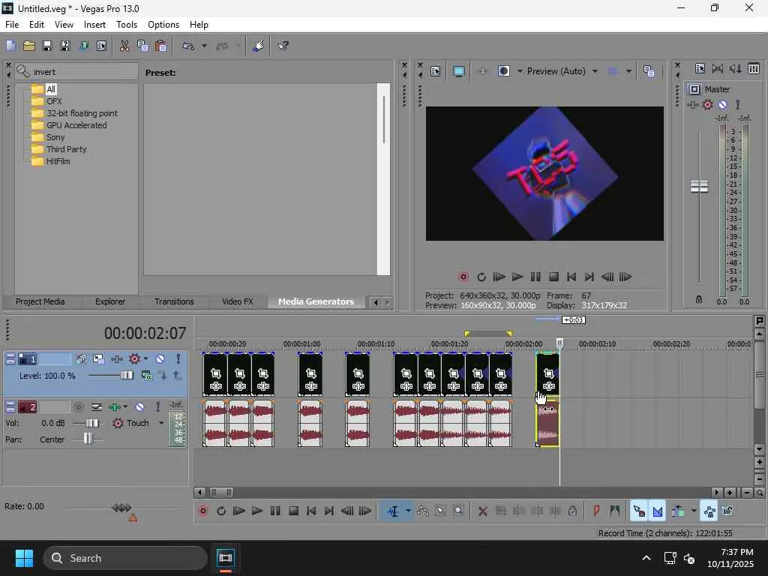This screenshot has width=768, height=576.
Task: Pause playback in the preview window
Action: tap(535, 277)
